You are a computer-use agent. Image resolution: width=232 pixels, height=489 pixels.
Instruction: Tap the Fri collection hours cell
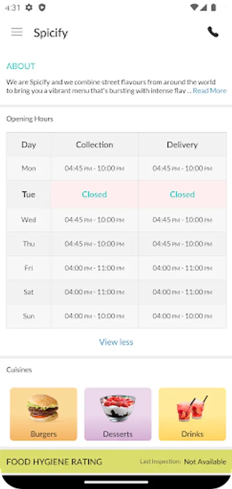[95, 268]
